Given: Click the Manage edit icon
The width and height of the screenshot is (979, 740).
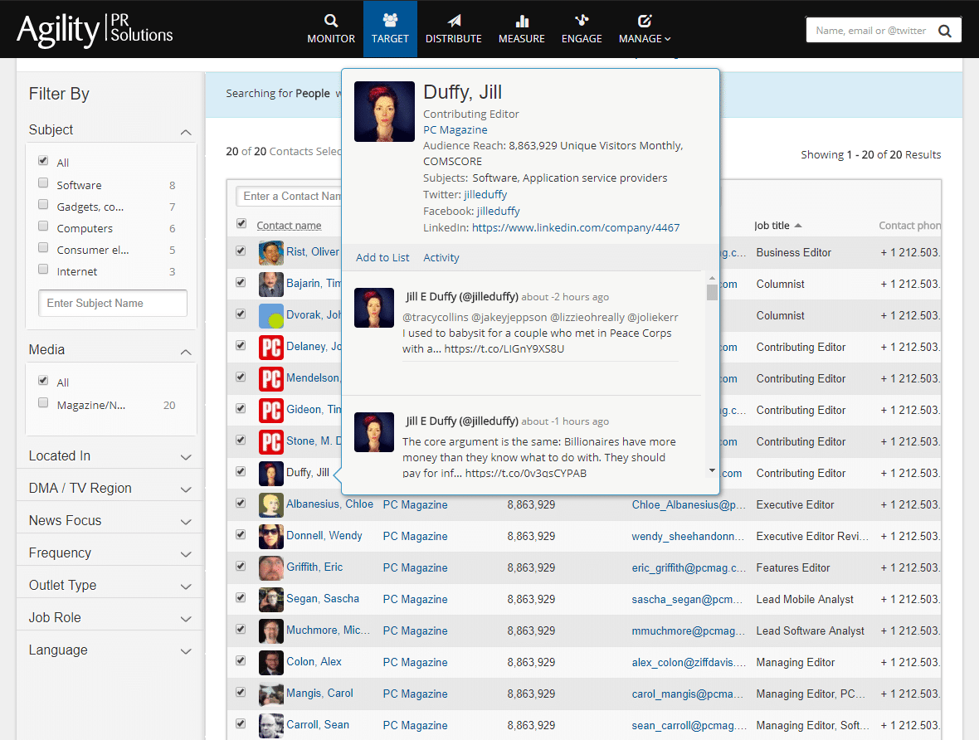Looking at the screenshot, I should pos(645,21).
